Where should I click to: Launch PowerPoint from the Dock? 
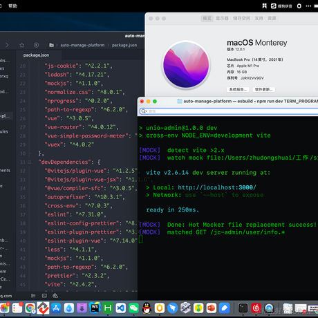(211, 308)
